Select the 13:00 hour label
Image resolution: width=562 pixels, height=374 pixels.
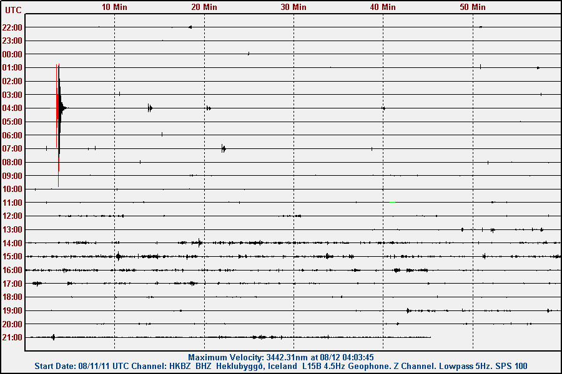click(12, 229)
